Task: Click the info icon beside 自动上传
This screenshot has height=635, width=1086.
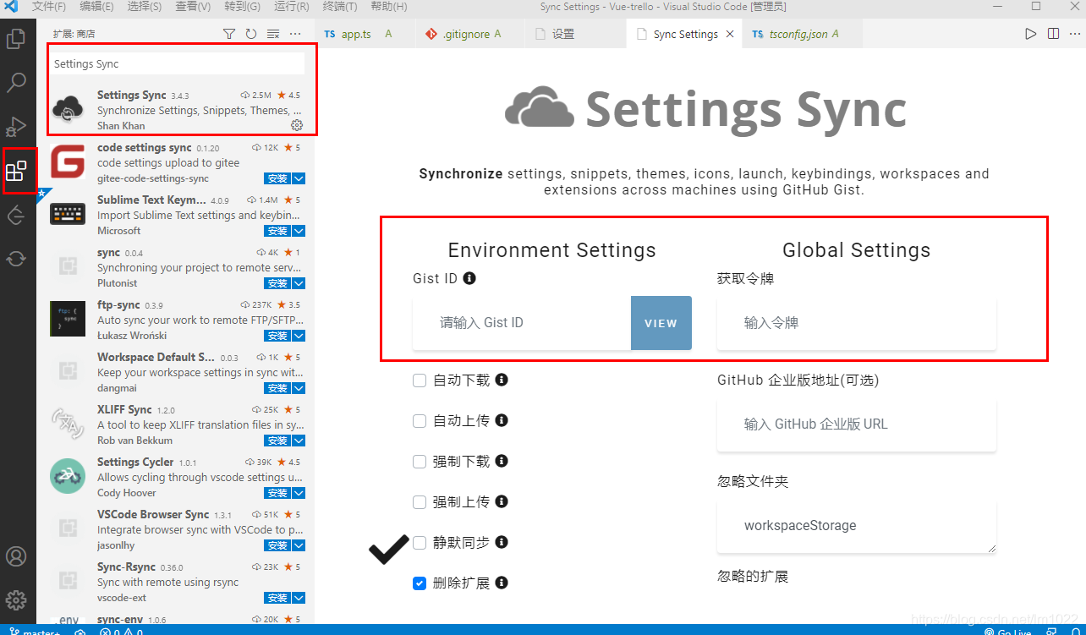Action: [x=502, y=420]
